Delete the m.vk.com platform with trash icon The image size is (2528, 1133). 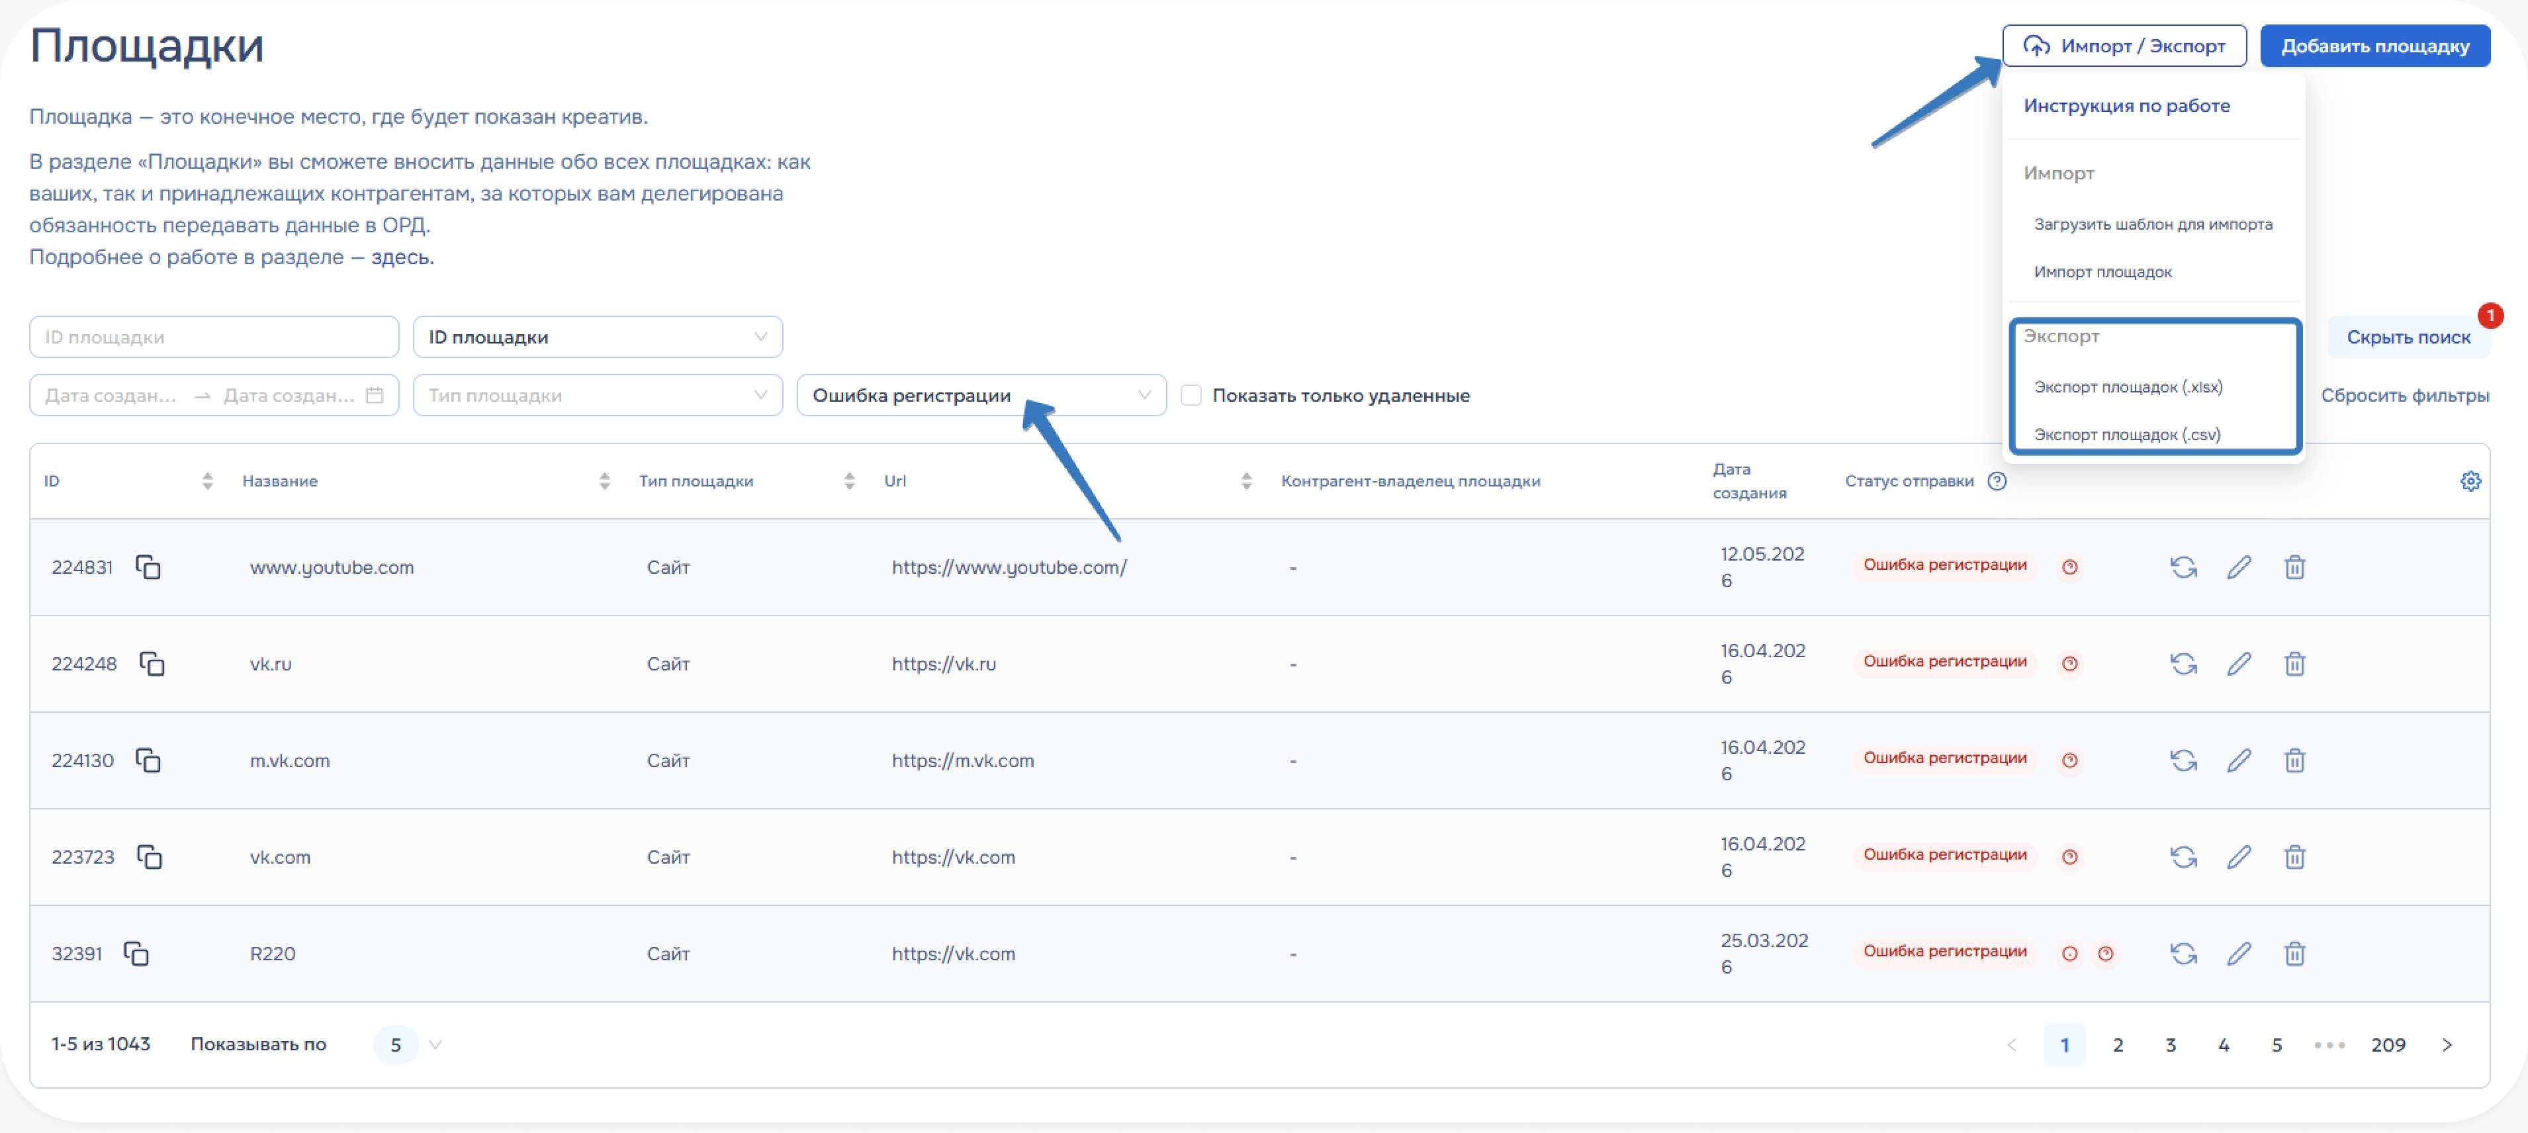[x=2294, y=760]
